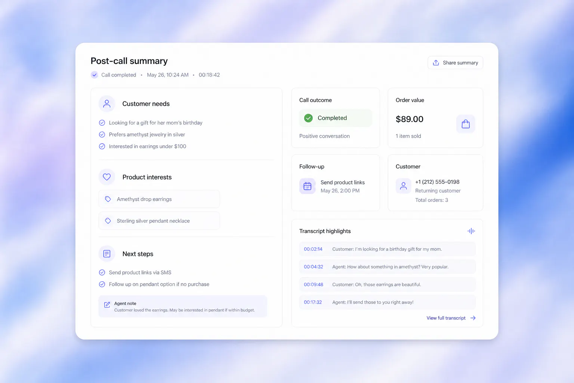Viewport: 574px width, 383px height.
Task: Click the Customer needs person icon
Action: point(107,104)
